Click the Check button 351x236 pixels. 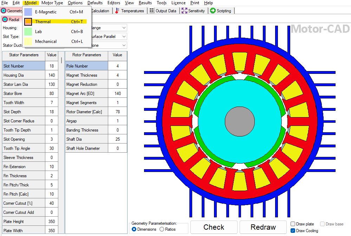tap(214, 227)
